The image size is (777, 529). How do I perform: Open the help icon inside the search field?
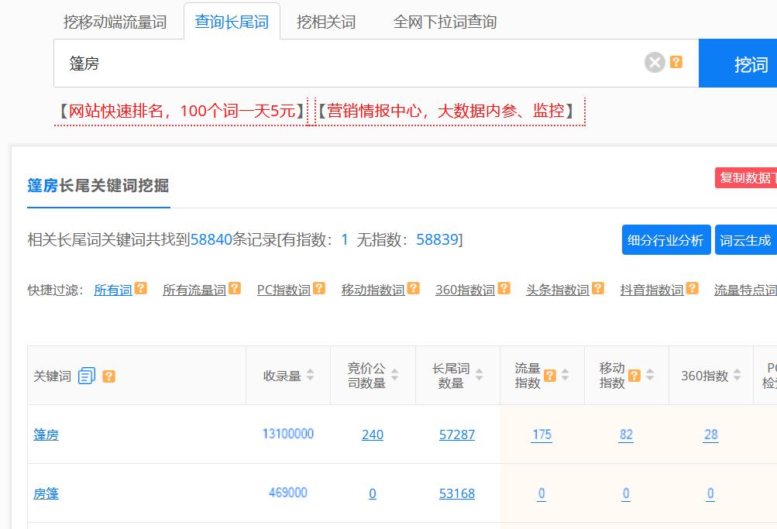[x=673, y=64]
